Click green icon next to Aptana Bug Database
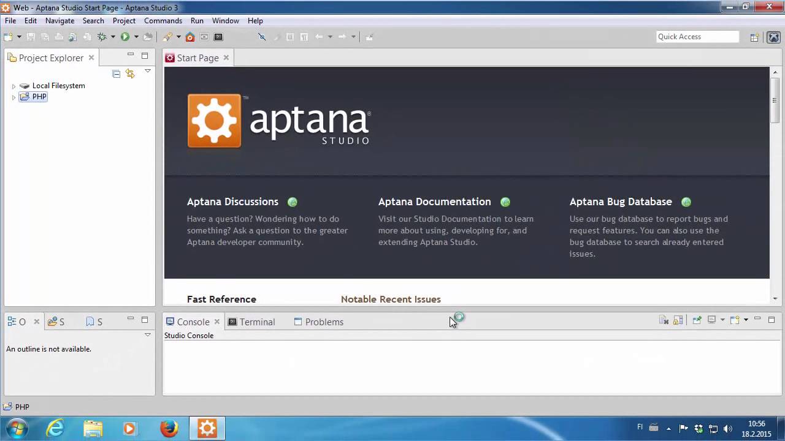Screen dimensions: 785x441 tap(686, 202)
